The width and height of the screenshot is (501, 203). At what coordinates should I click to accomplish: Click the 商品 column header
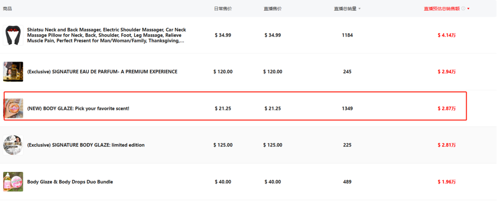pos(7,9)
